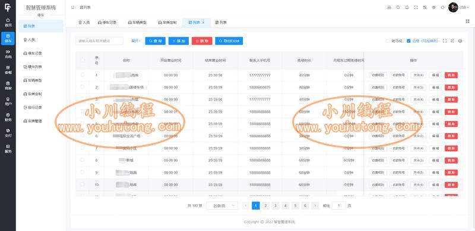Click the circular icon left of avatar

[442, 8]
